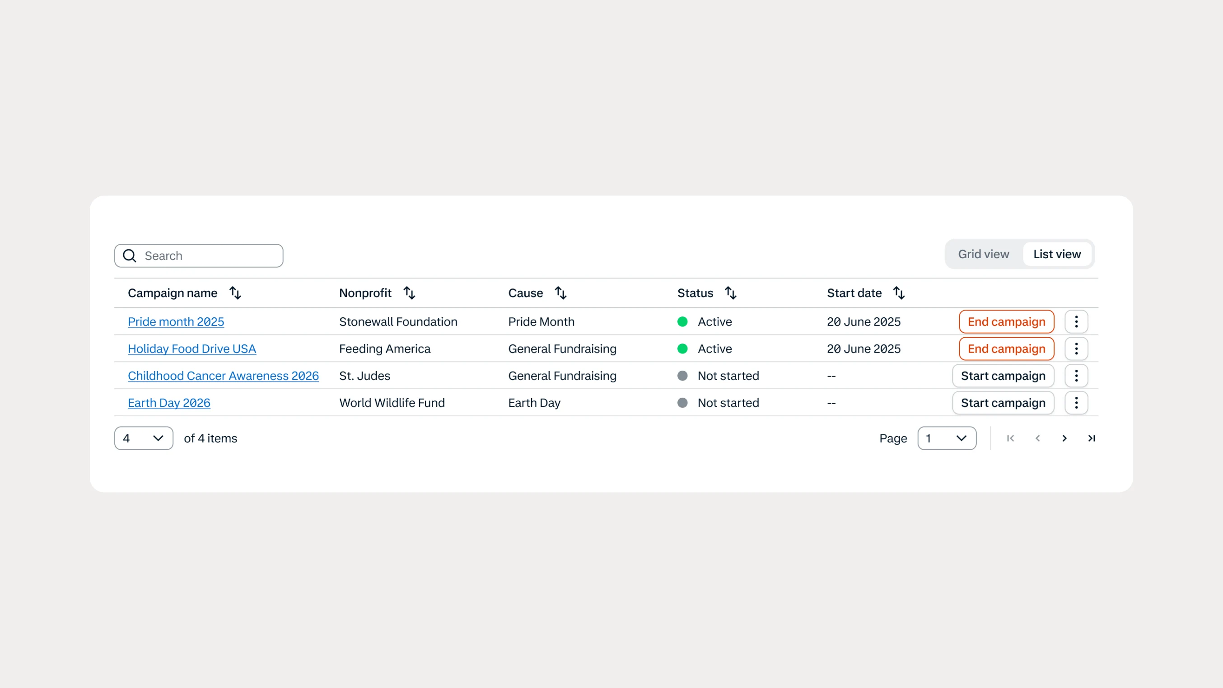This screenshot has height=688, width=1223.
Task: Open actions menu for Pride month 2025
Action: 1076,321
